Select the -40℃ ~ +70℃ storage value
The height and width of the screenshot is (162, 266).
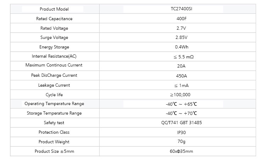tap(181, 113)
